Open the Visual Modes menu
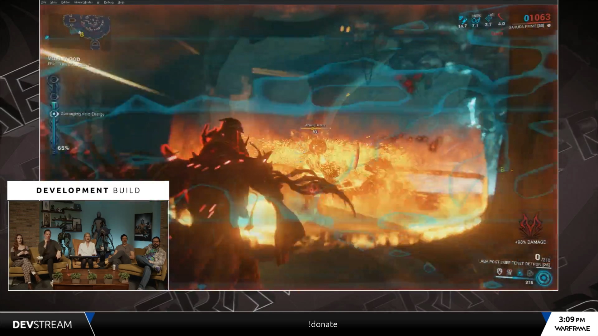598x336 pixels. 83,2
